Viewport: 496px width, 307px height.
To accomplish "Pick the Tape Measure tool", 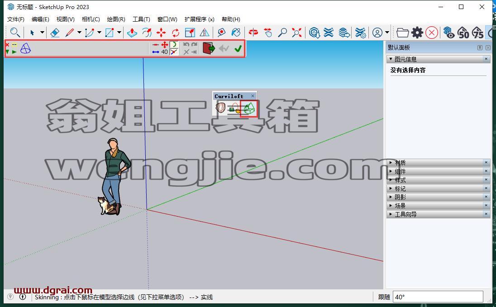I will click(221, 32).
